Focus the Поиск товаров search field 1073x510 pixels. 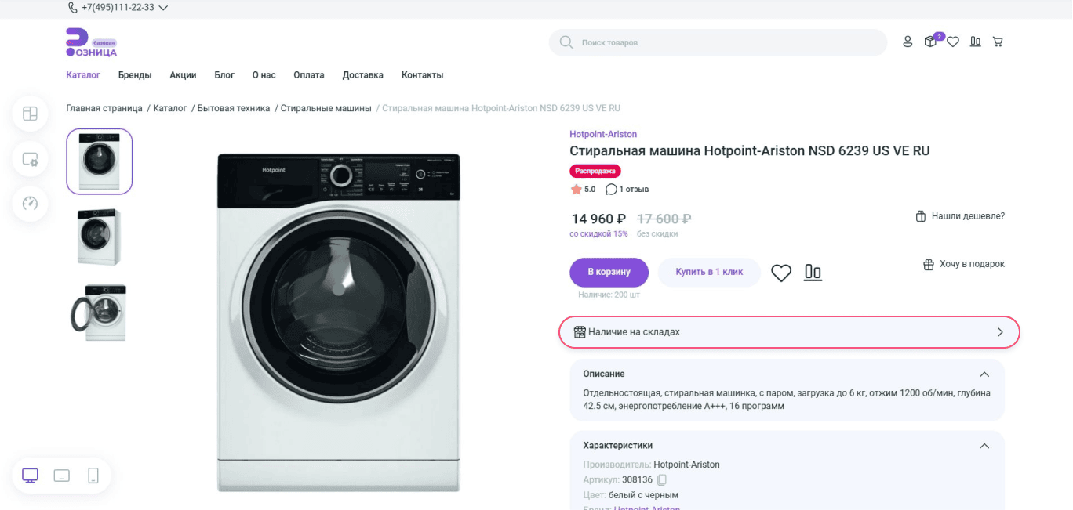pos(718,42)
